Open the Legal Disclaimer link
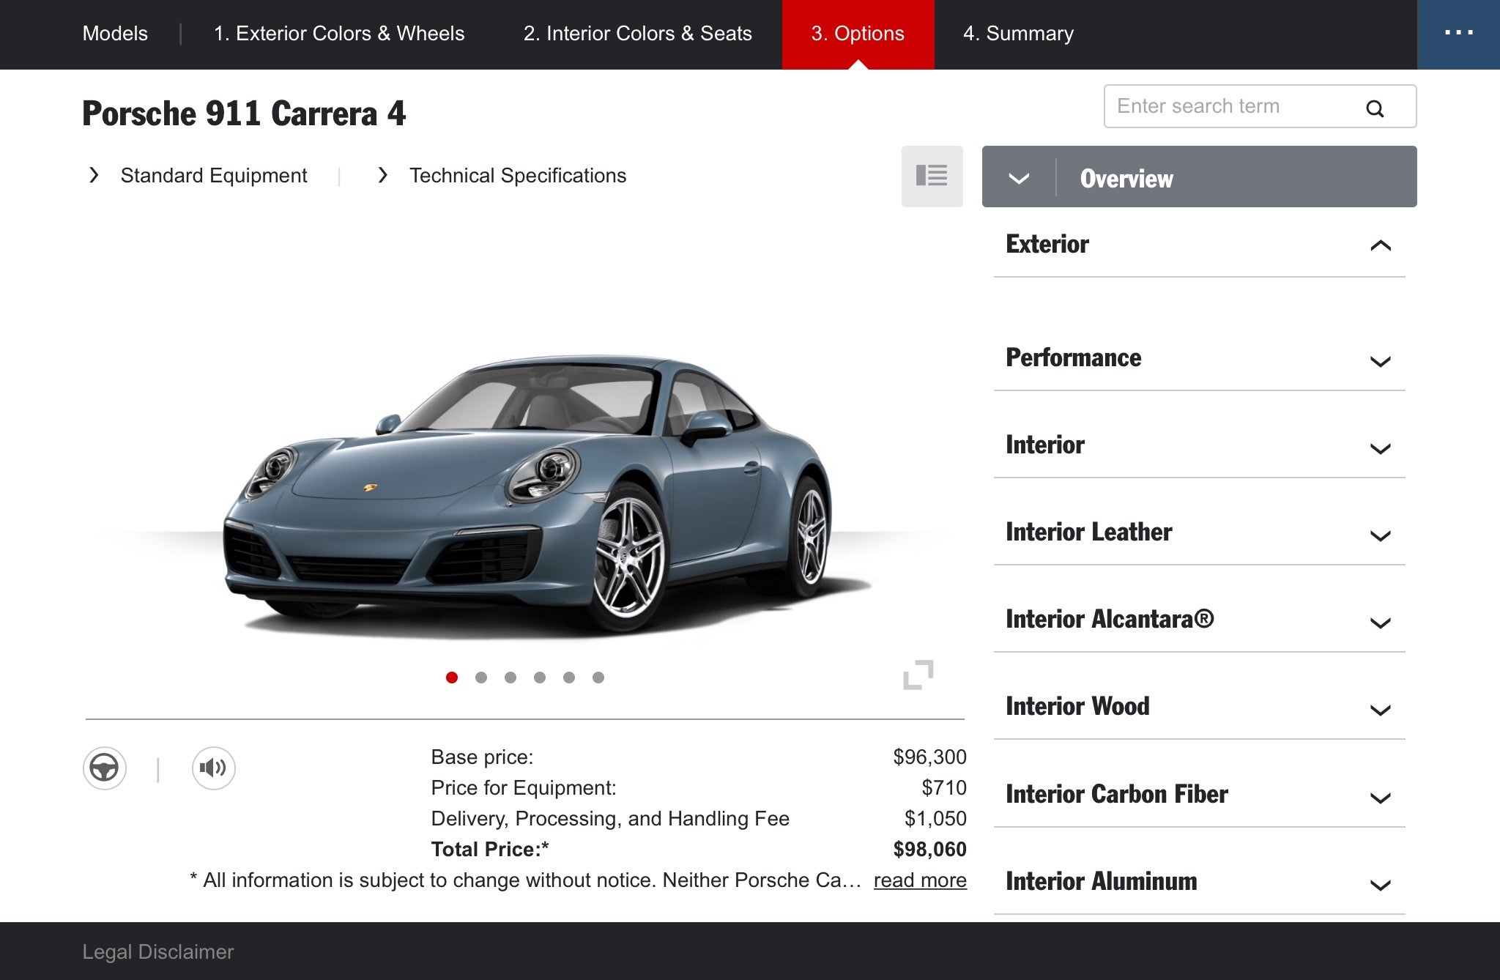This screenshot has width=1500, height=980. (157, 952)
